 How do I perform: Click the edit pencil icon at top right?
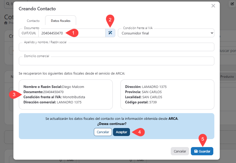point(232,4)
